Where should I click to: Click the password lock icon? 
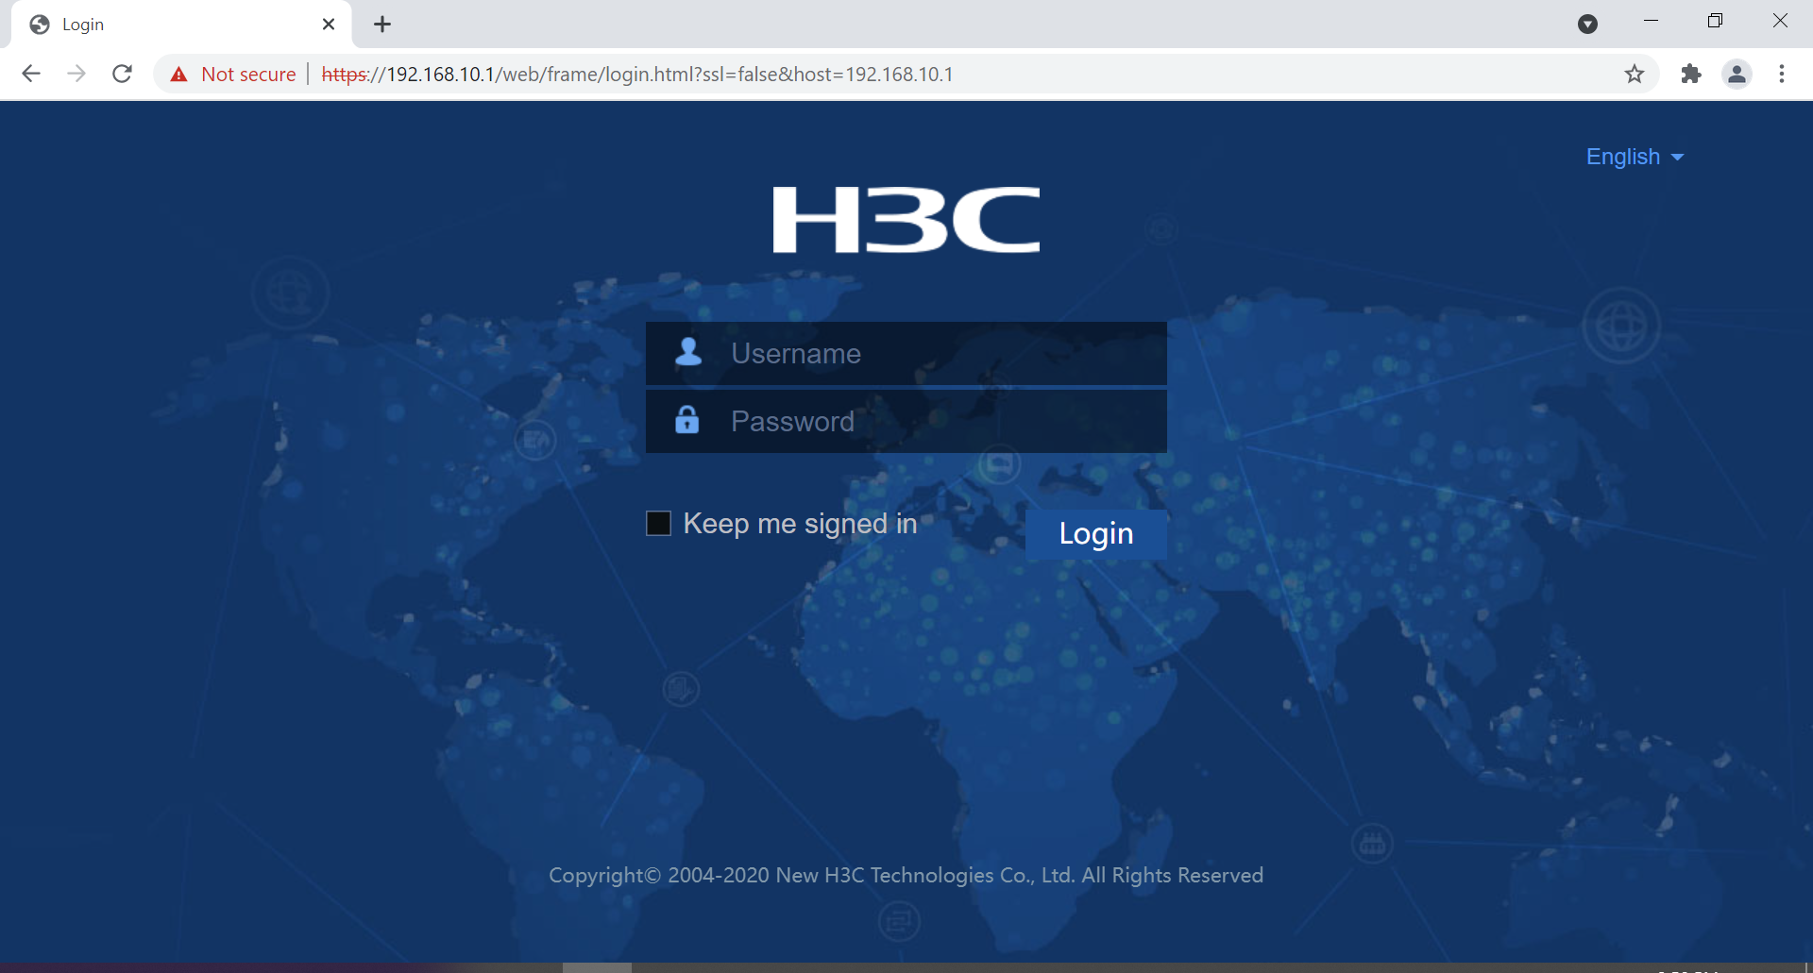point(686,421)
